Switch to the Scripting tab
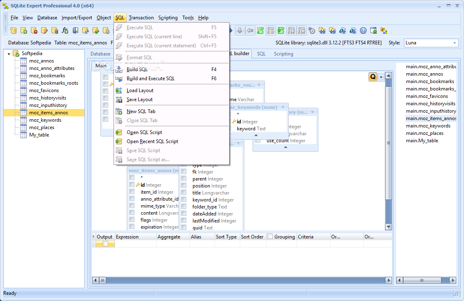464x301 pixels. (283, 54)
